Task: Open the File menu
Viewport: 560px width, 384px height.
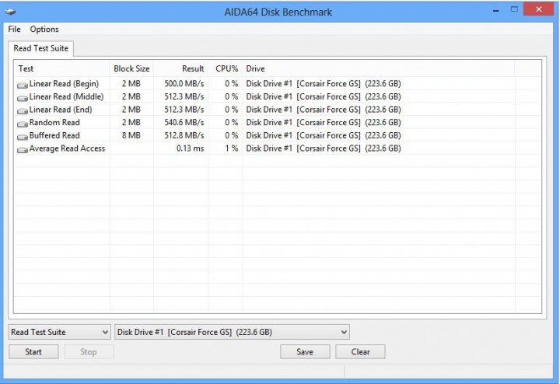Action: coord(14,30)
